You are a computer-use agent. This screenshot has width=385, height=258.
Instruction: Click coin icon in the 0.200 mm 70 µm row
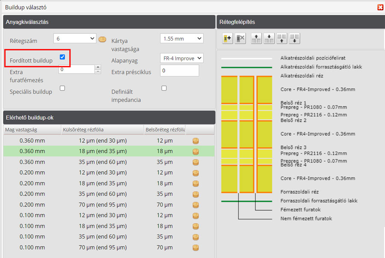pos(196,205)
